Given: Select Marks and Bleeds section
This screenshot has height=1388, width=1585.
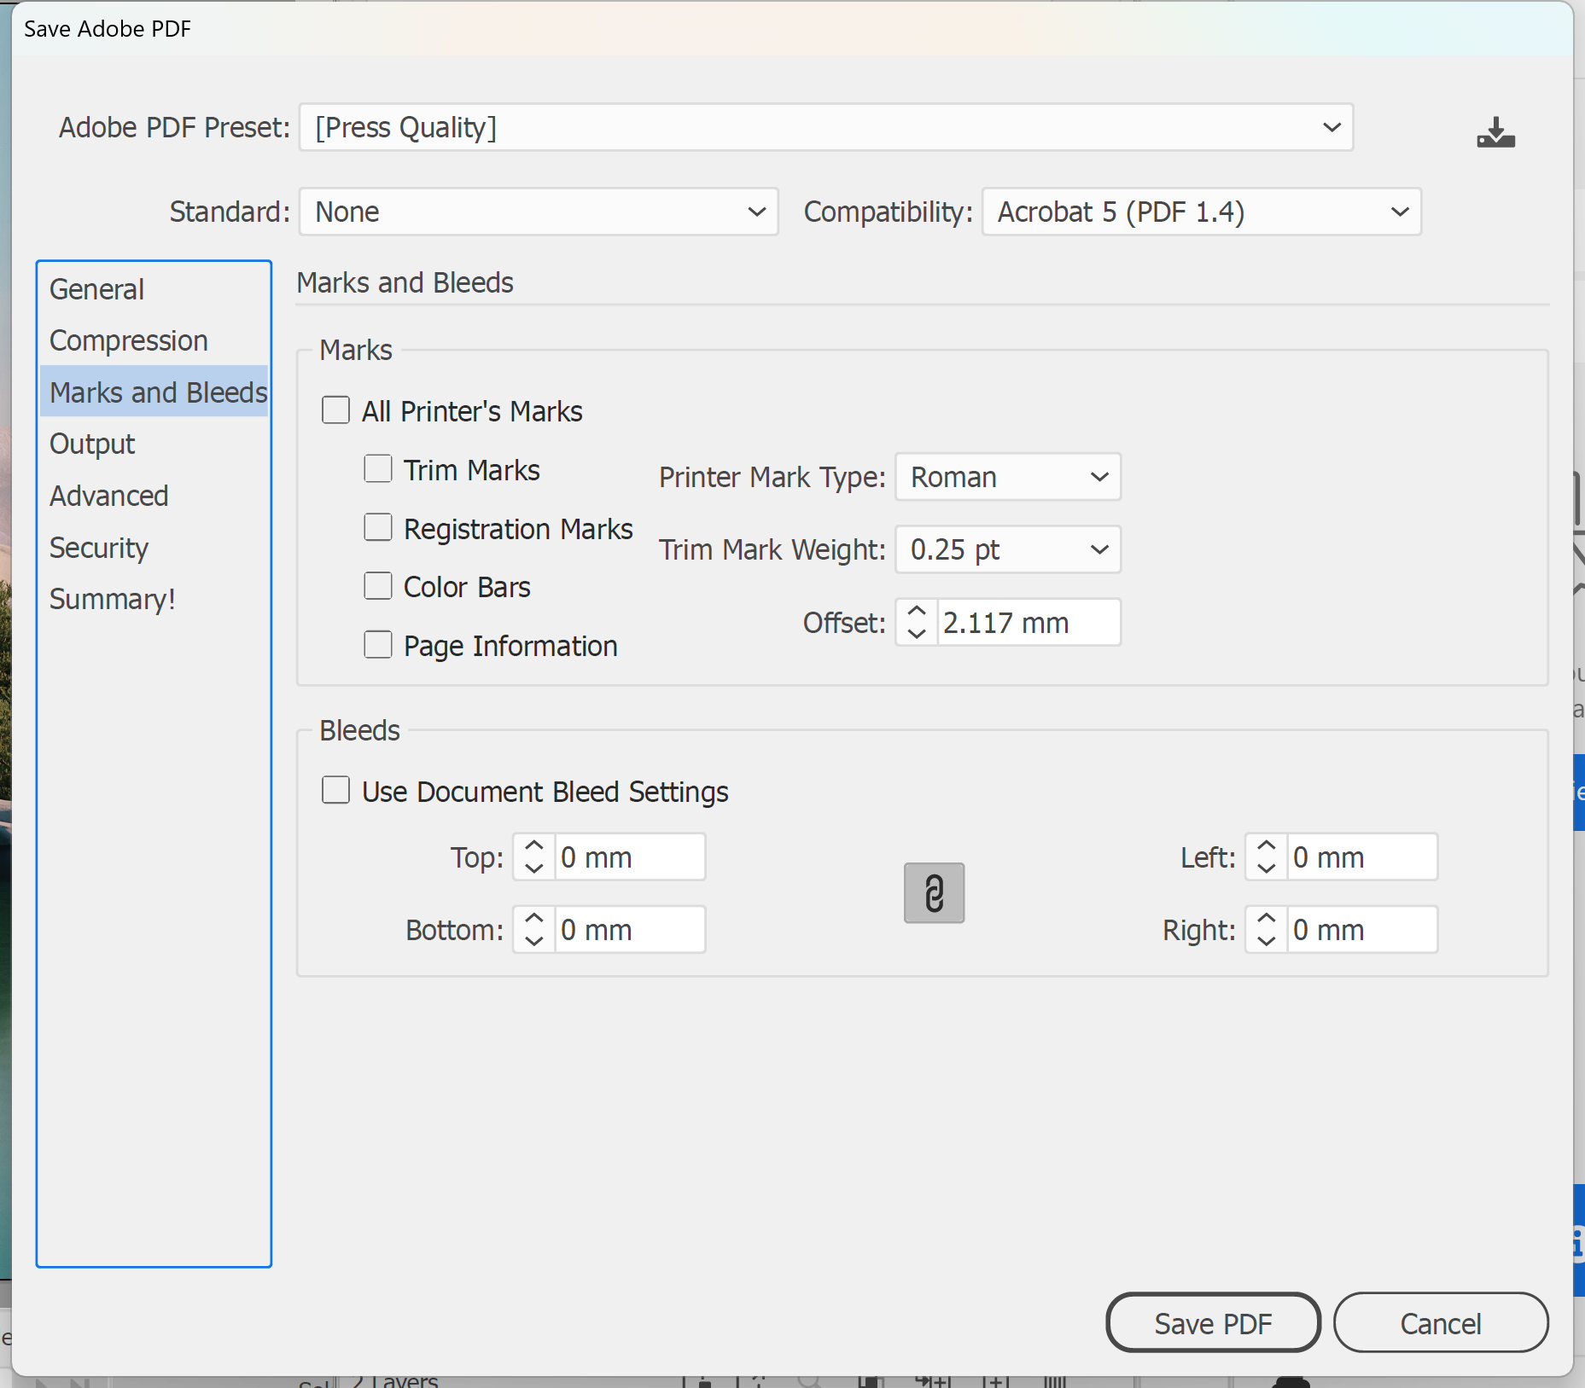Looking at the screenshot, I should point(154,392).
